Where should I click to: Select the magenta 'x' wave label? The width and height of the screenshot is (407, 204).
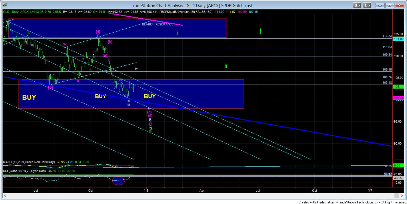(x=78, y=81)
